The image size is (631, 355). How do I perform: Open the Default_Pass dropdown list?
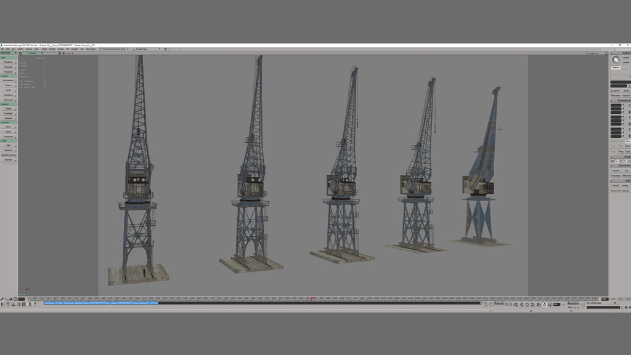click(x=160, y=49)
